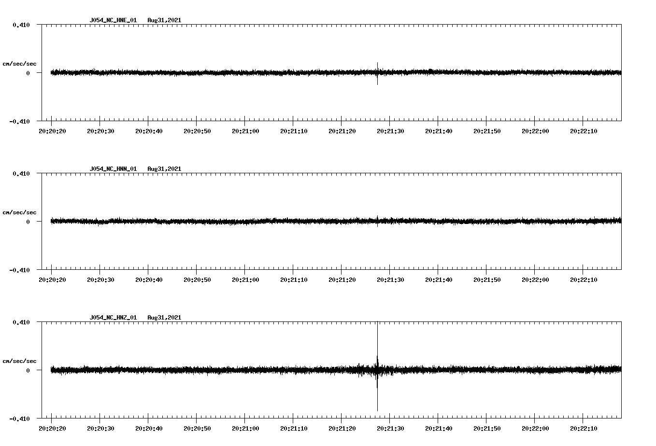656x446 pixels.
Task: Click the cm/sec/sec unit label of HNE plot
Action: point(19,64)
